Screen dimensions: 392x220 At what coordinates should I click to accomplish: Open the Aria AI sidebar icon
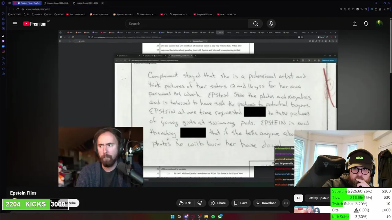click(x=3, y=36)
